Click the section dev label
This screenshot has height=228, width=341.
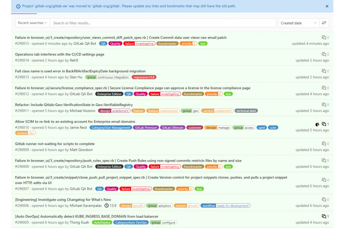point(25,133)
